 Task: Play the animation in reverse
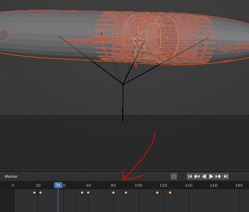pos(204,176)
